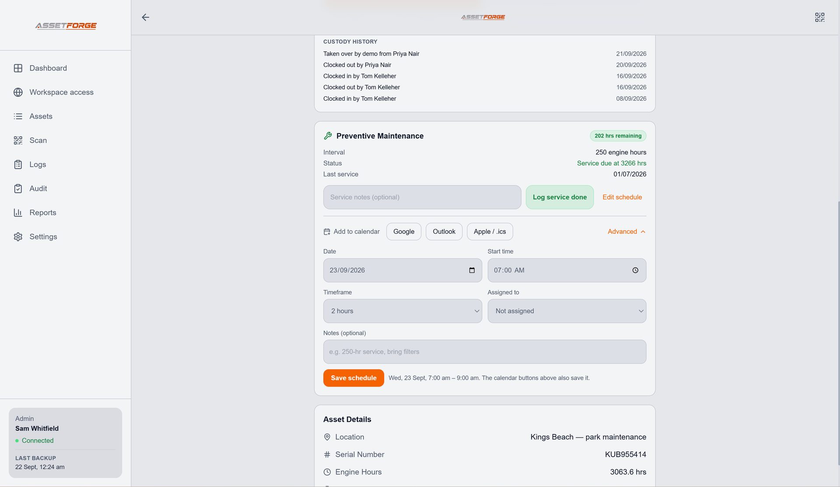
Task: Add to Outlook calendar
Action: click(444, 231)
